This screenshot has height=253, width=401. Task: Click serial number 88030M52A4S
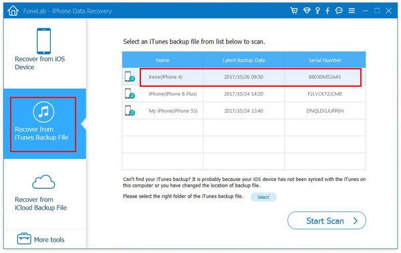(325, 77)
